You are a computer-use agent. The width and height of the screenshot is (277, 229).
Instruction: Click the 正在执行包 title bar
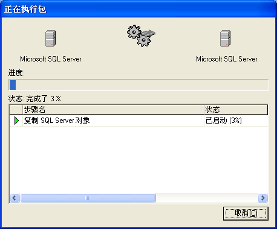pos(138,9)
